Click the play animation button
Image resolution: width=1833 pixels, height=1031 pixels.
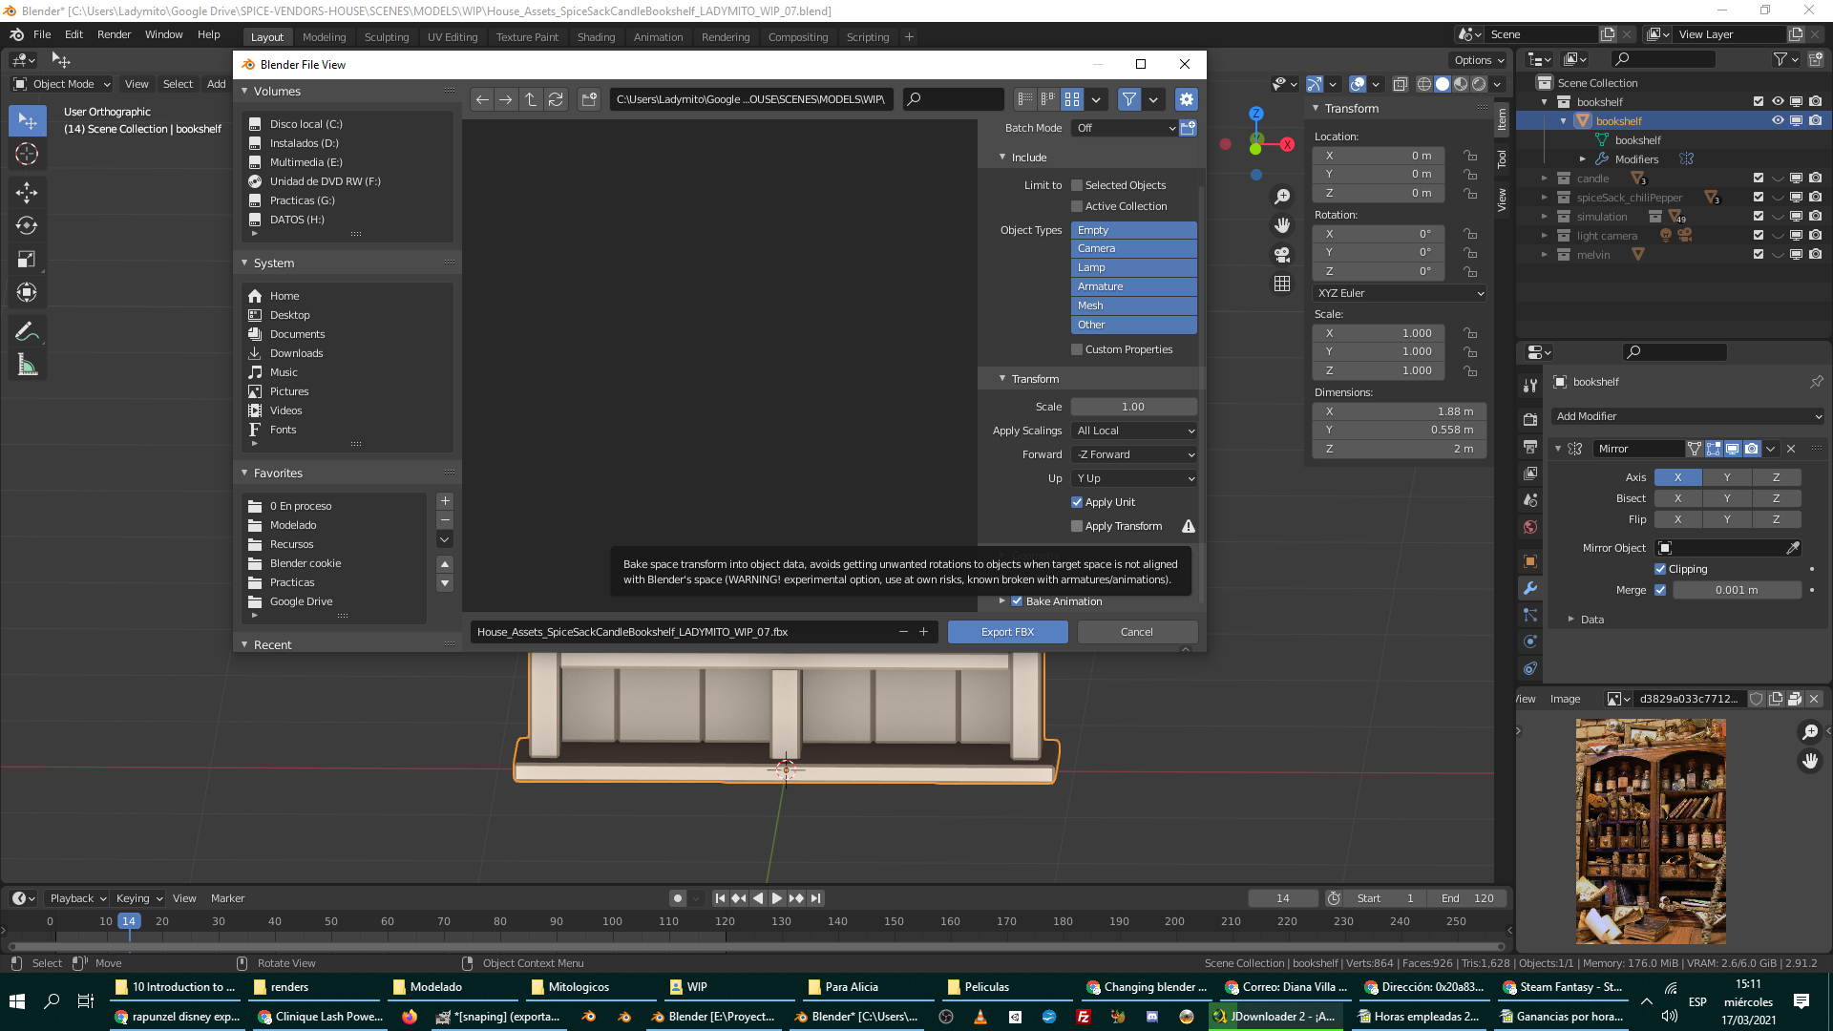(776, 898)
